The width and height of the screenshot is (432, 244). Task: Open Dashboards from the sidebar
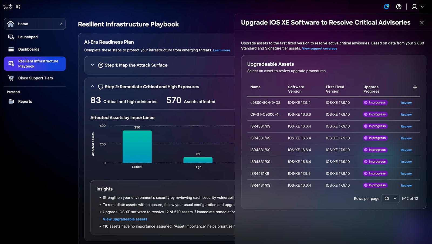coord(29,49)
